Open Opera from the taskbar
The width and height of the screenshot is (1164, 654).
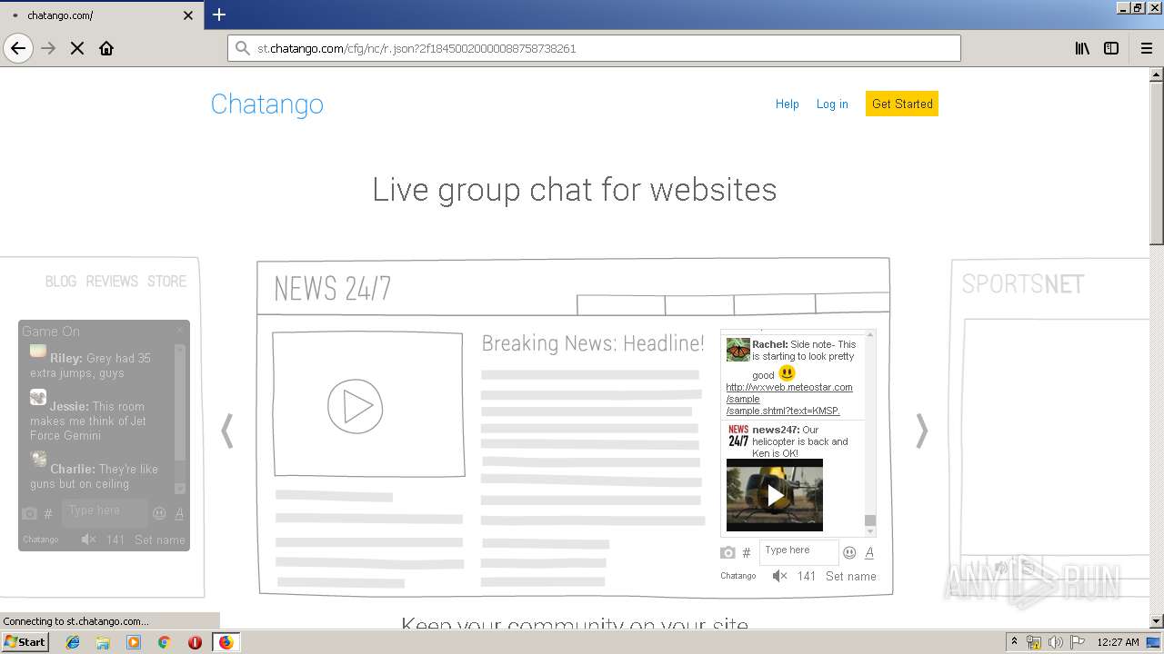click(195, 642)
